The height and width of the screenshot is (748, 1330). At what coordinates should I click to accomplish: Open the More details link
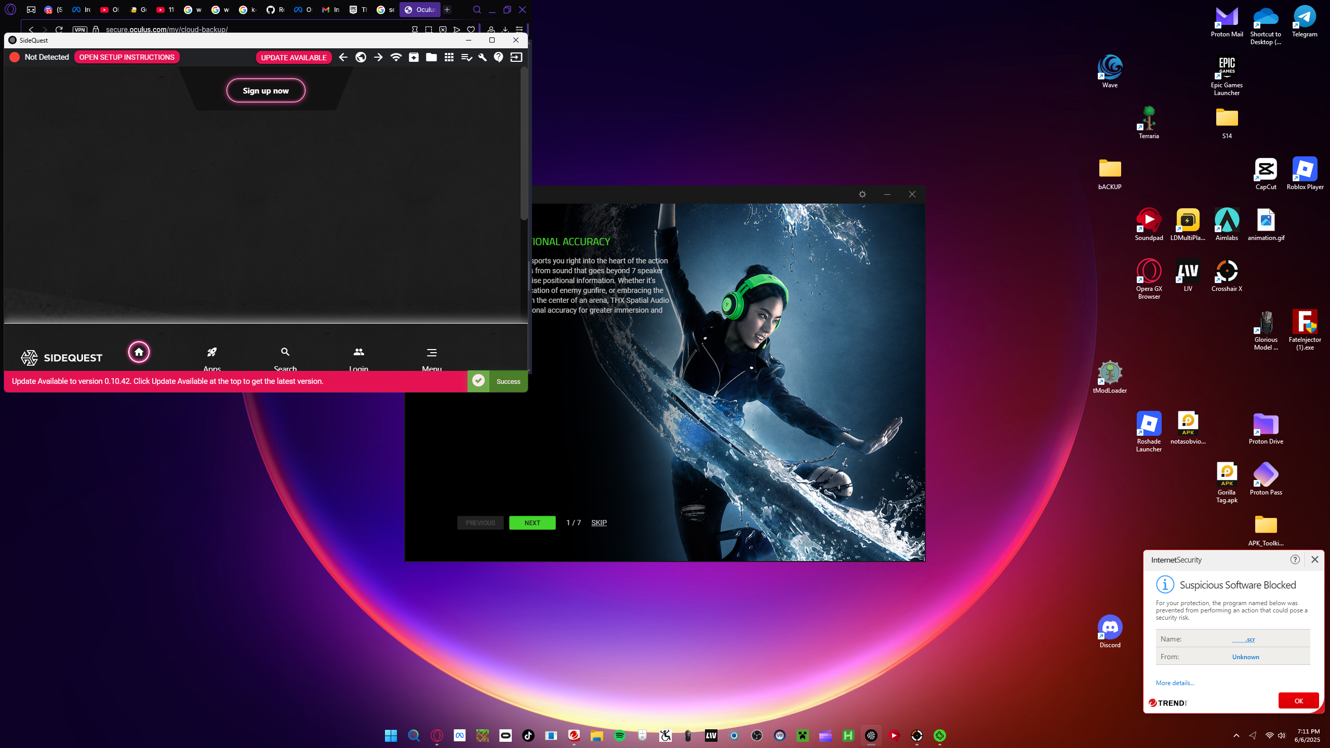pyautogui.click(x=1175, y=683)
